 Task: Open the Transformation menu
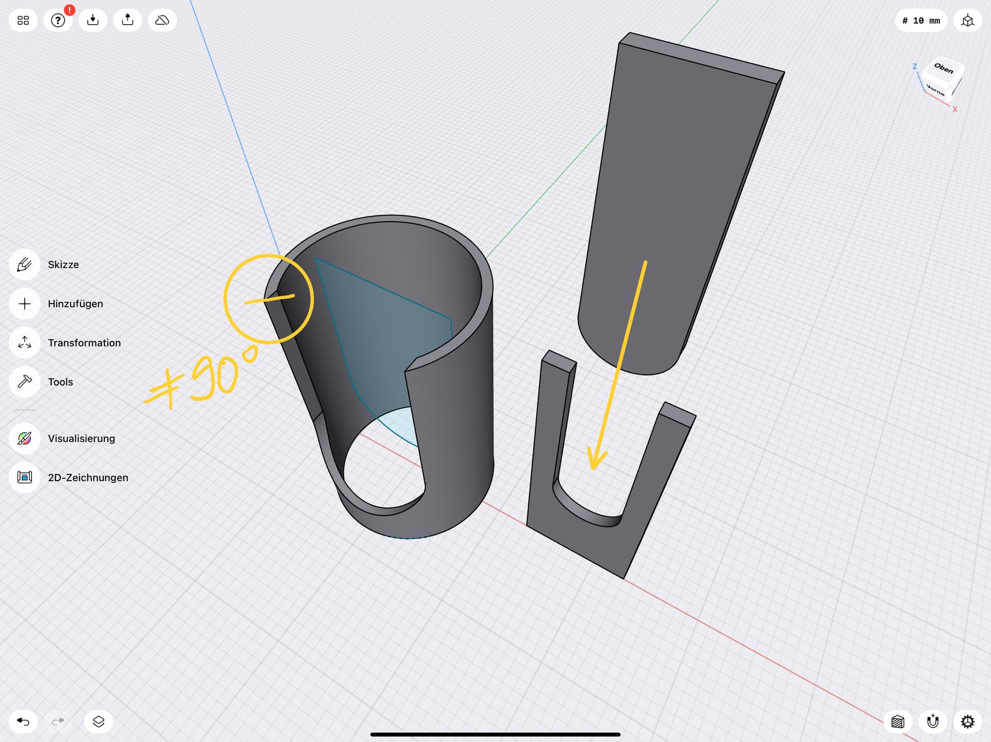[24, 343]
